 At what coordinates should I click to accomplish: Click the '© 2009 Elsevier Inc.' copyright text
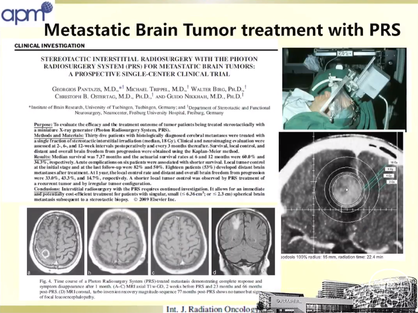[155, 200]
